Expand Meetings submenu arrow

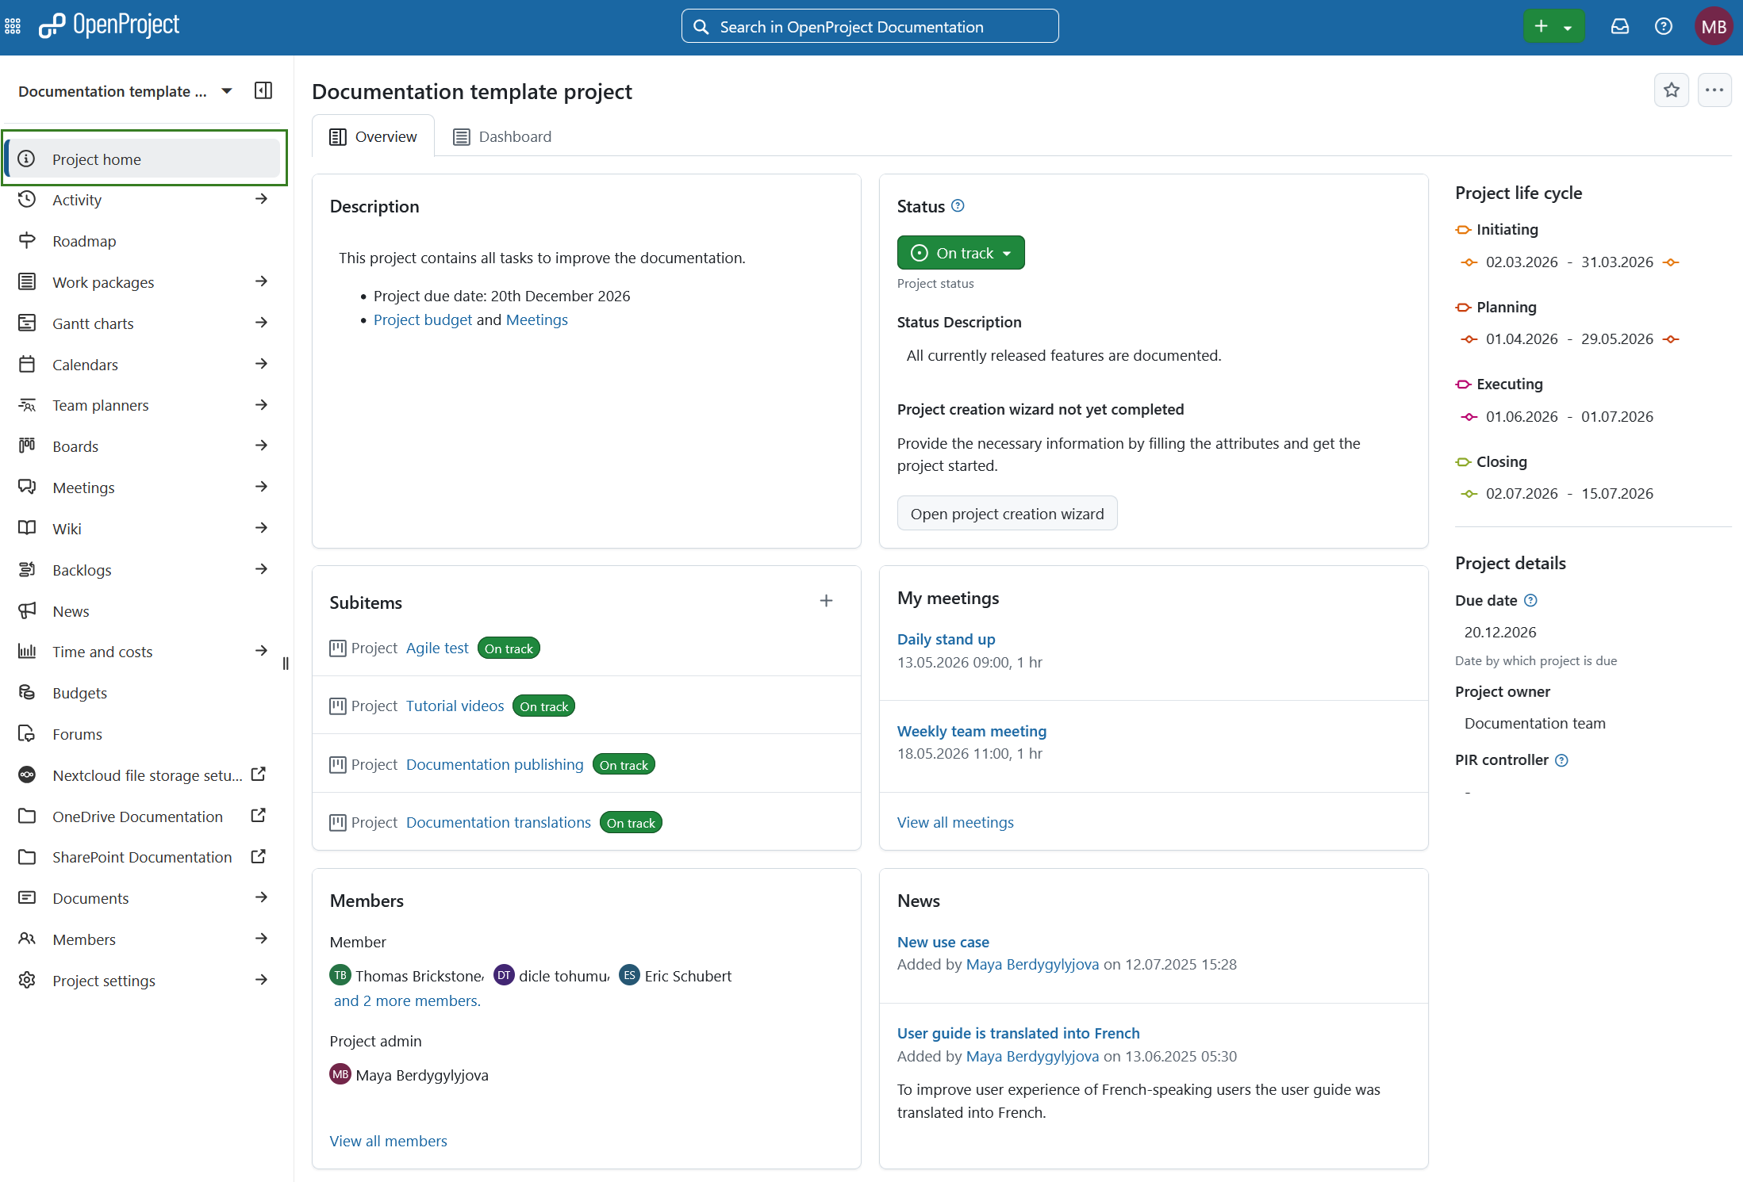click(262, 487)
